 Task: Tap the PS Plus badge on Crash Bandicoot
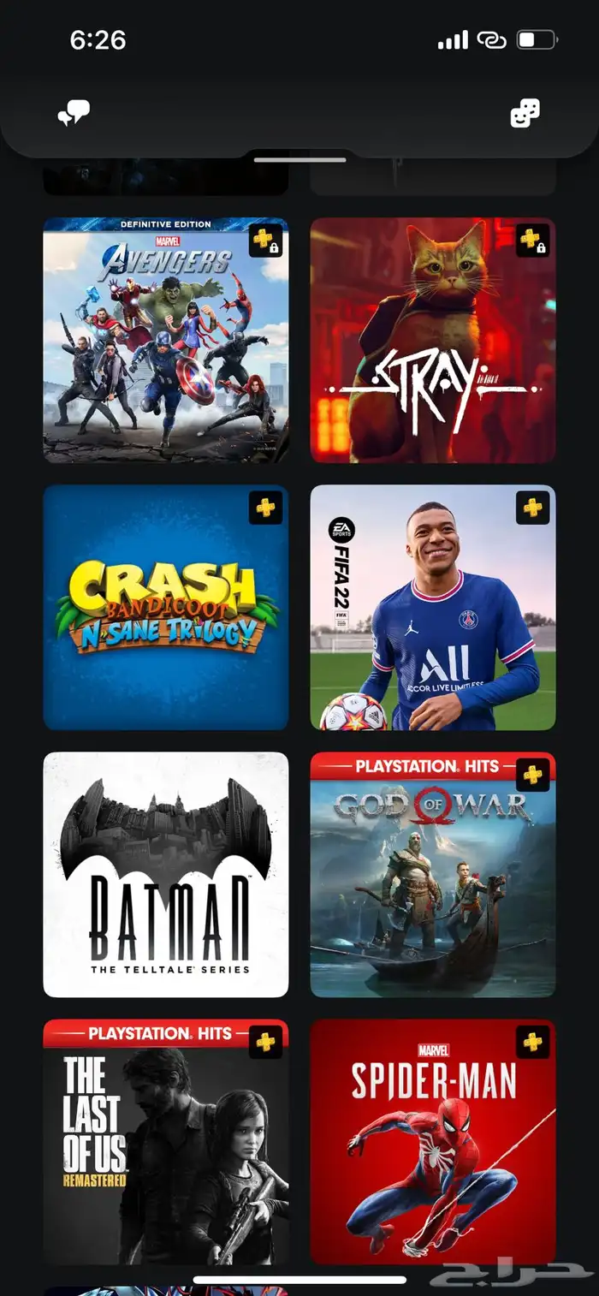pos(266,508)
